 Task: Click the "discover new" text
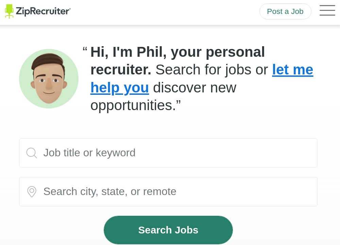(x=194, y=88)
